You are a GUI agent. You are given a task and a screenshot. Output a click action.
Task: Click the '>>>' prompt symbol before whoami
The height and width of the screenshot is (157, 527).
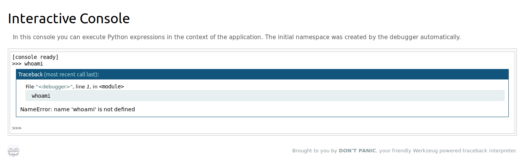click(17, 64)
